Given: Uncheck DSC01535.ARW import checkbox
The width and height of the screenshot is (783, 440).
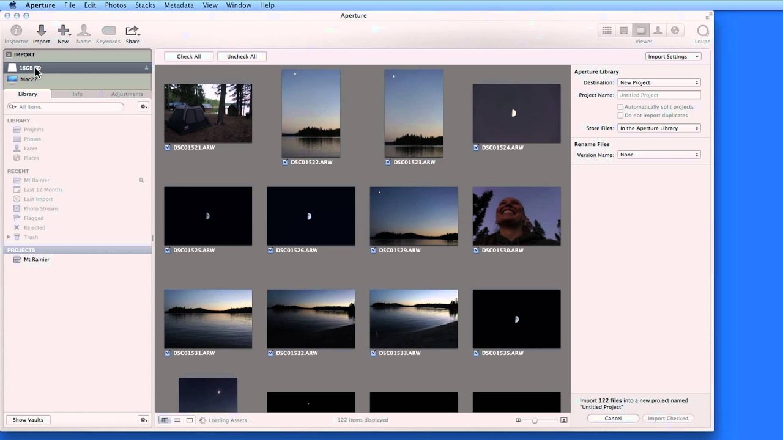Looking at the screenshot, I should click(476, 353).
